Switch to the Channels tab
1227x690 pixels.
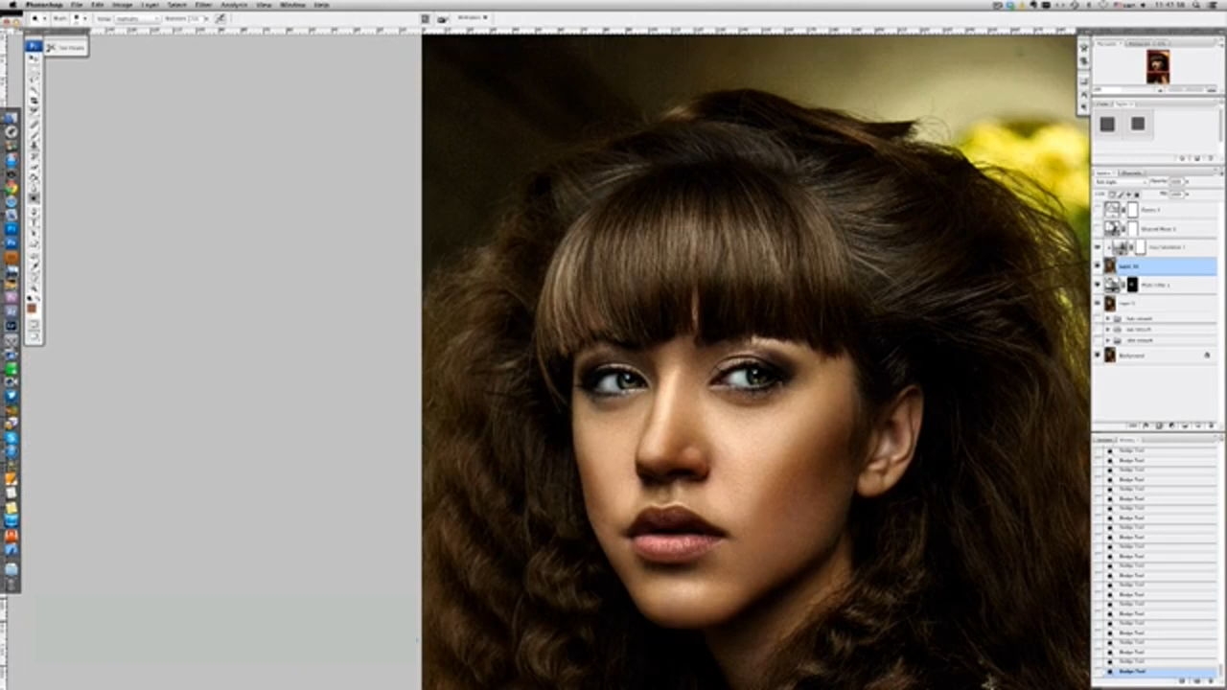[x=1130, y=172]
